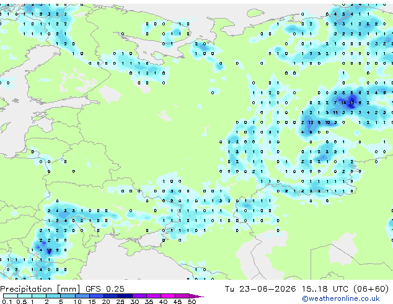Pick the 10–15 mm blue legend swatch

click(82, 296)
